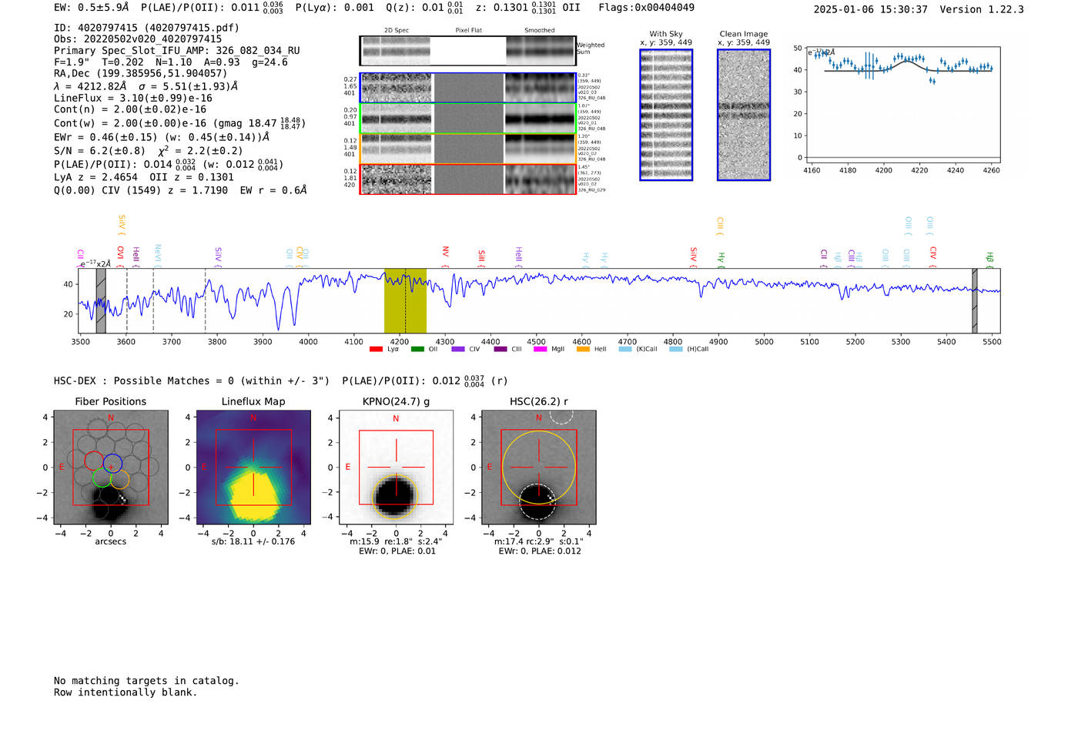This screenshot has height=734, width=1078.
Task: Click the green OII legend swatch
Action: click(417, 349)
